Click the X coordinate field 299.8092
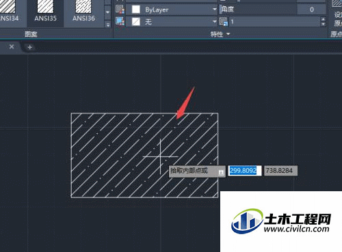342x252 pixels. point(245,171)
